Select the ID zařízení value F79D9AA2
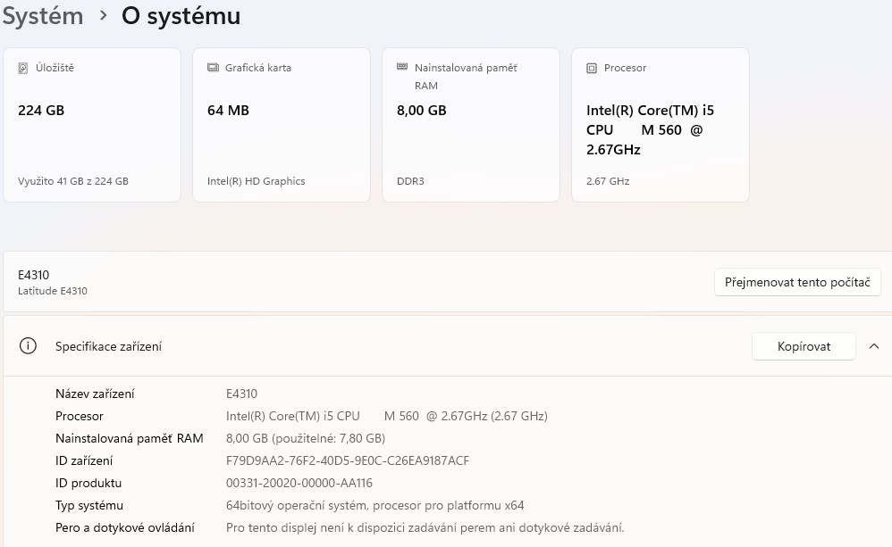Viewport: 892px width, 547px height. (x=347, y=460)
